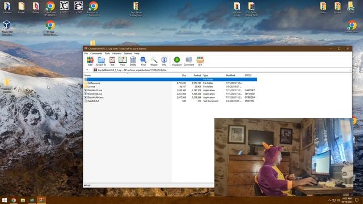The height and width of the screenshot is (204, 363).
Task: Click the Delete trash can icon
Action: click(x=133, y=61)
